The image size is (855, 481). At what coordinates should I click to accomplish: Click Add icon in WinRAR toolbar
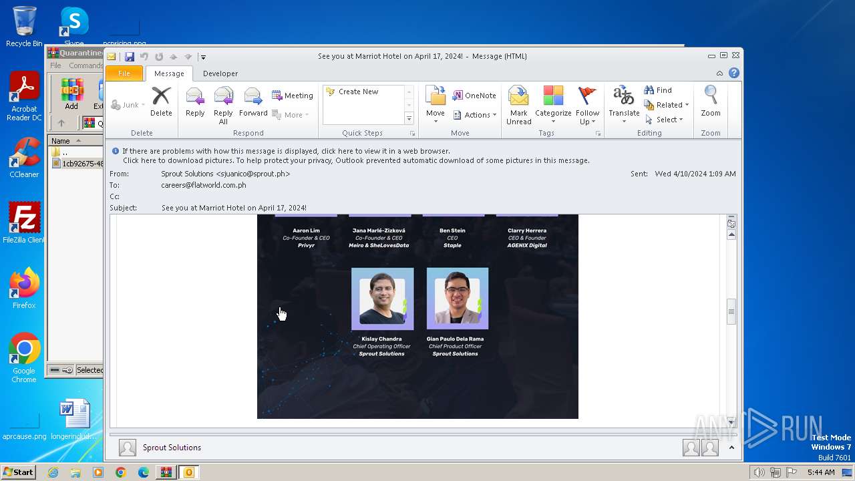coord(71,94)
